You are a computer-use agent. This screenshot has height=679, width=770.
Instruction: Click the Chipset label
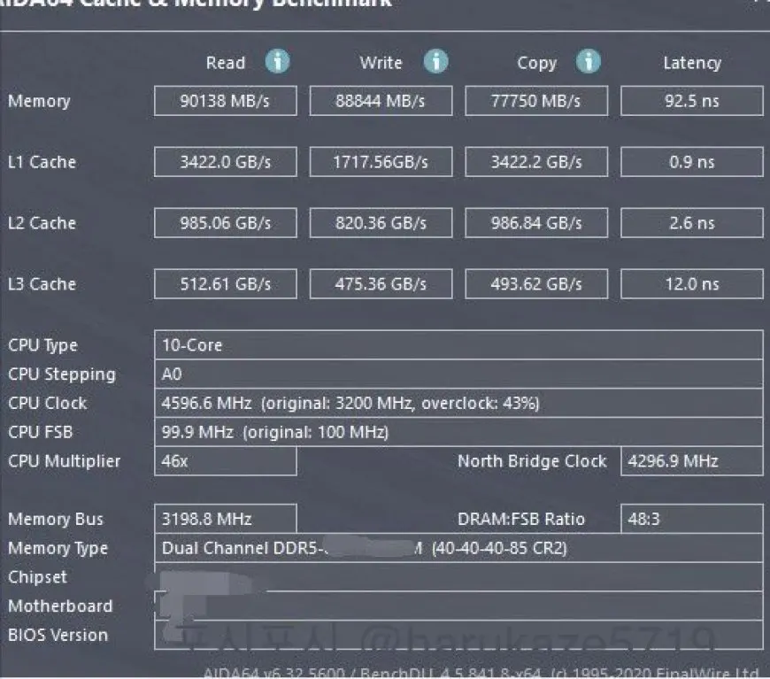click(x=37, y=577)
